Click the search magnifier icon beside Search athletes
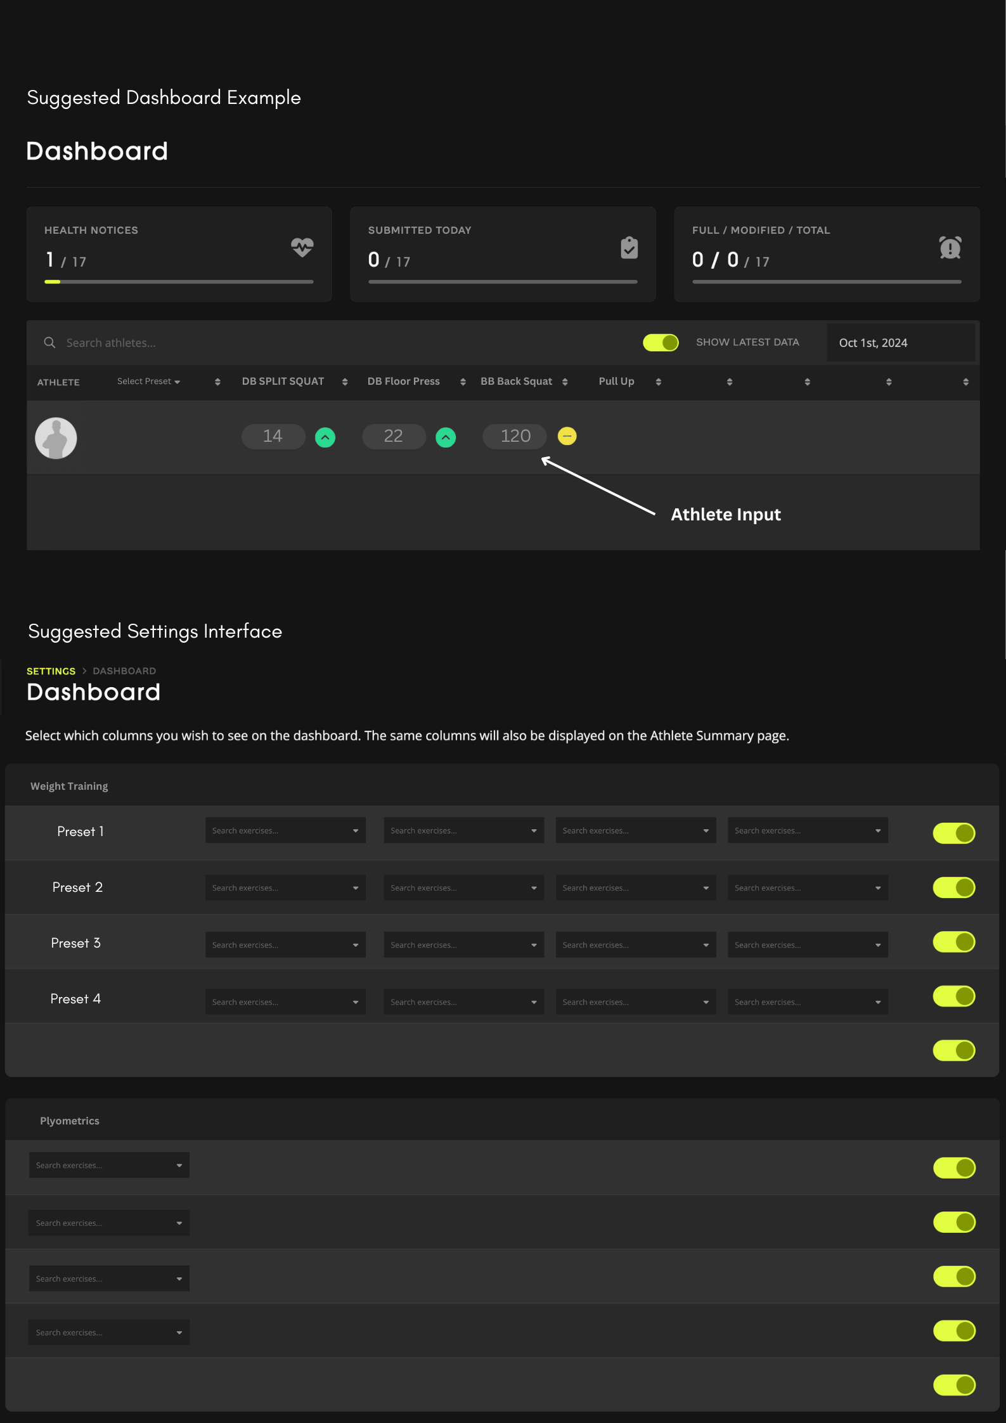The height and width of the screenshot is (1423, 1006). [x=49, y=343]
